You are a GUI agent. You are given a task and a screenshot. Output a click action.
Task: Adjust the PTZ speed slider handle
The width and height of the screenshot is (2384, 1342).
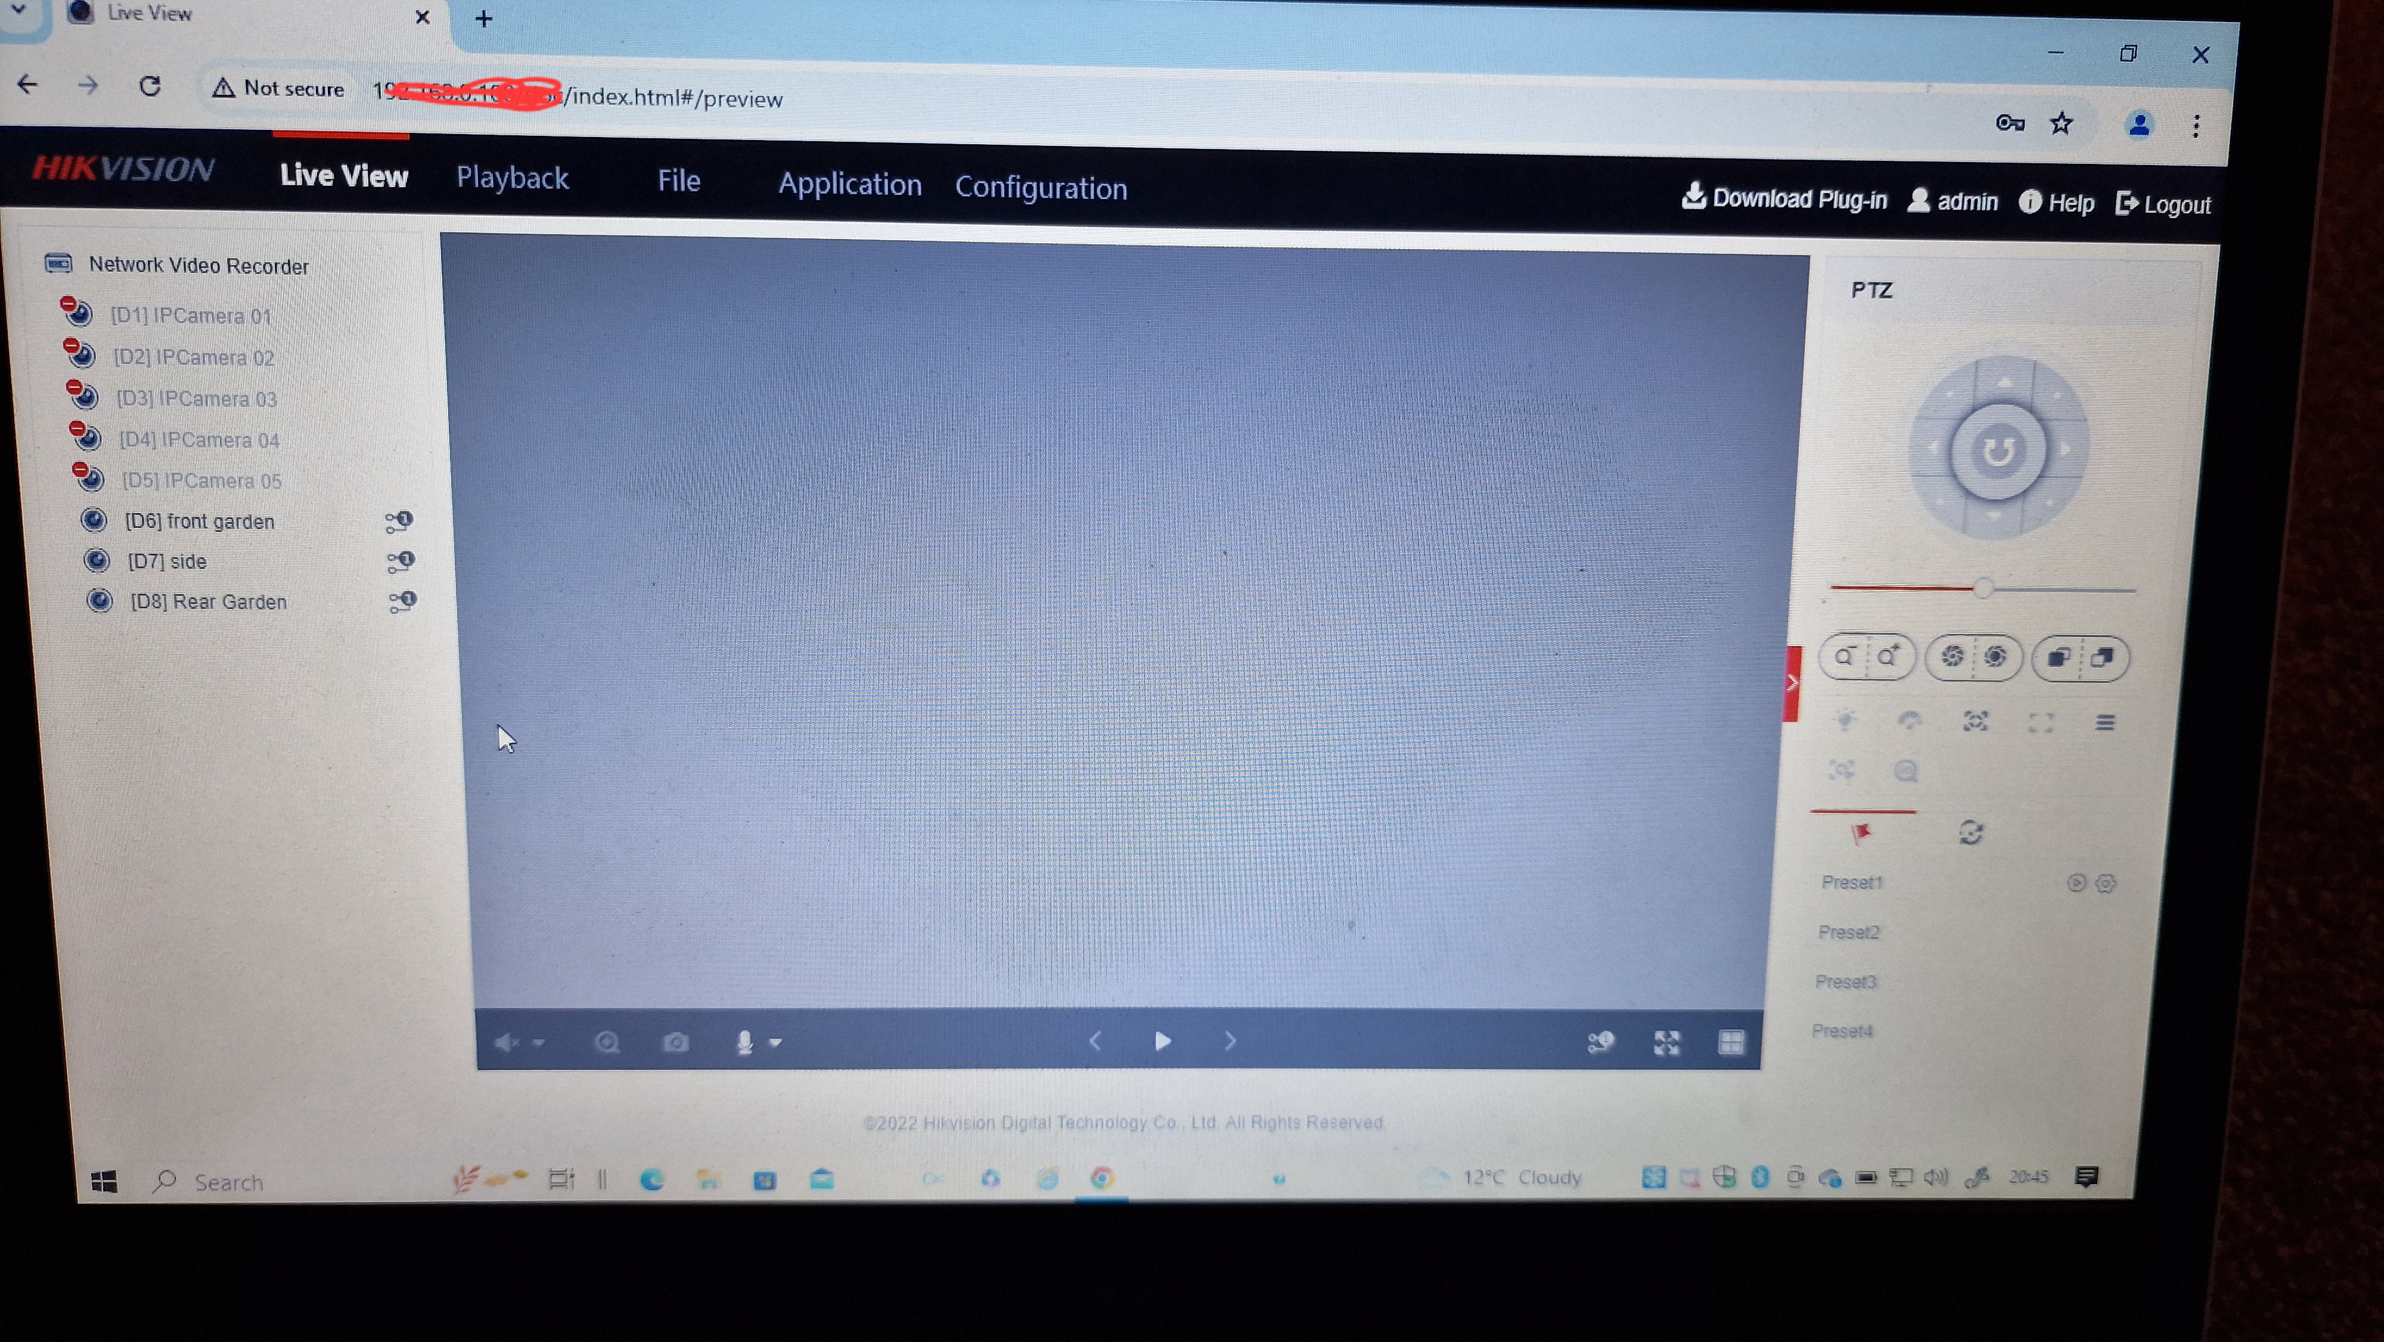(x=1982, y=589)
